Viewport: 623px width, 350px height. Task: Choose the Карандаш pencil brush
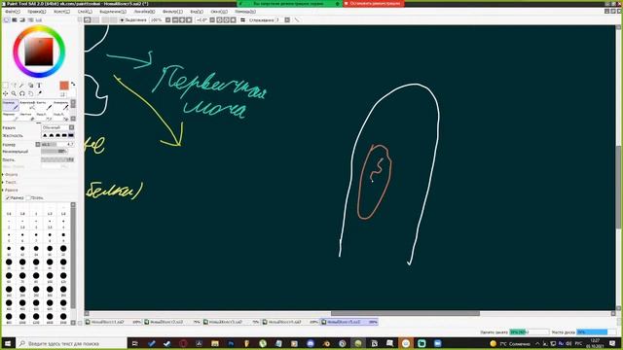pyautogui.click(x=11, y=105)
